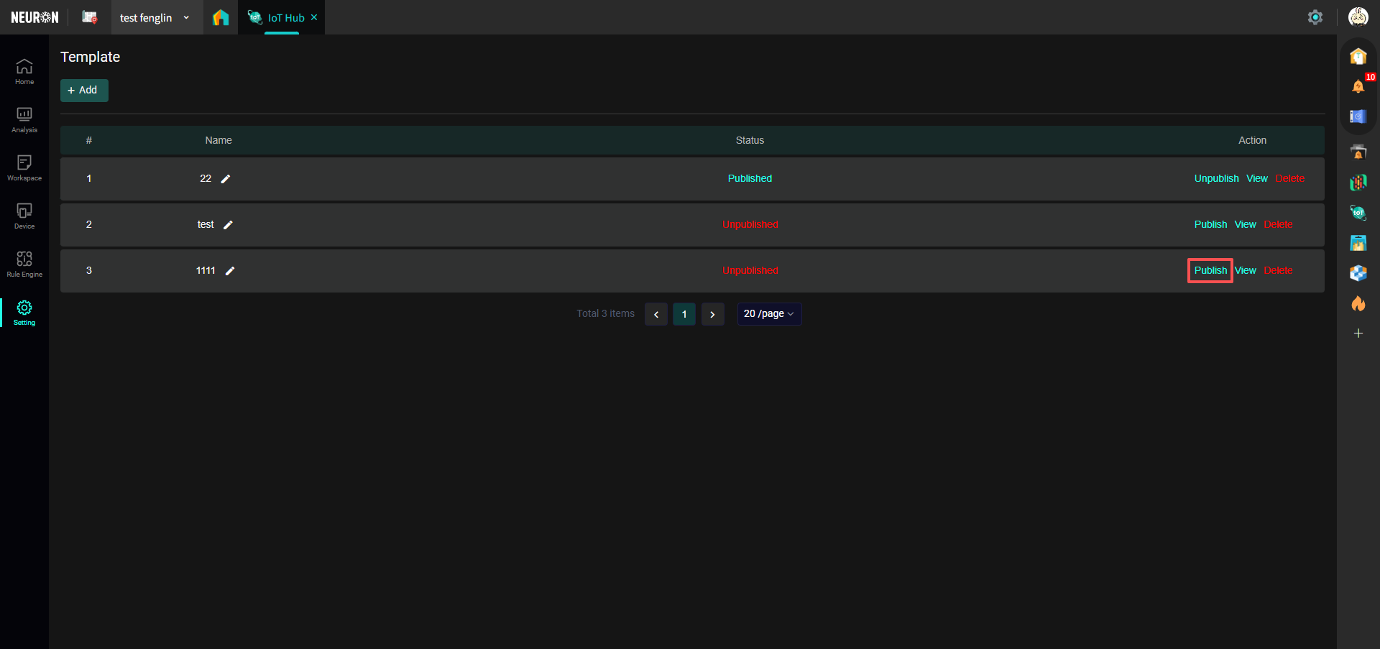Viewport: 1380px width, 649px height.
Task: Open the 20 /page size dropdown
Action: tap(768, 314)
